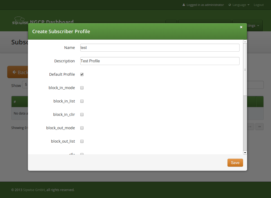Click the scrollbar down arrow in the dialog
Image resolution: width=271 pixels, height=198 pixels.
point(245,153)
